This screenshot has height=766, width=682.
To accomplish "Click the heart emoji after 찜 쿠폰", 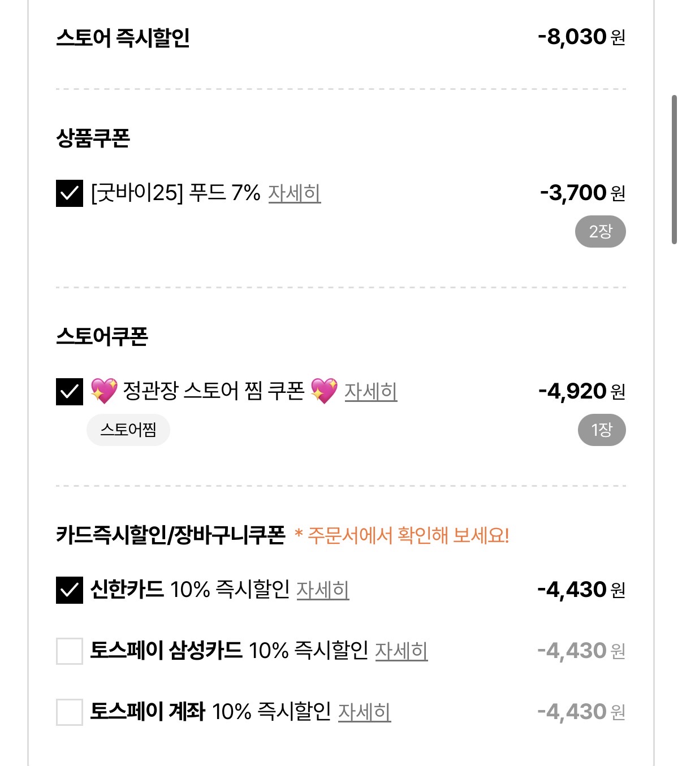I will coord(324,391).
